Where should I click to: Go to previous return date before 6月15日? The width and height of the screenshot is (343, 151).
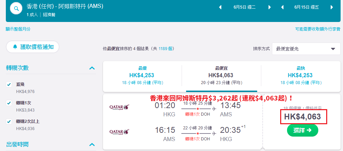(x=283, y=7)
